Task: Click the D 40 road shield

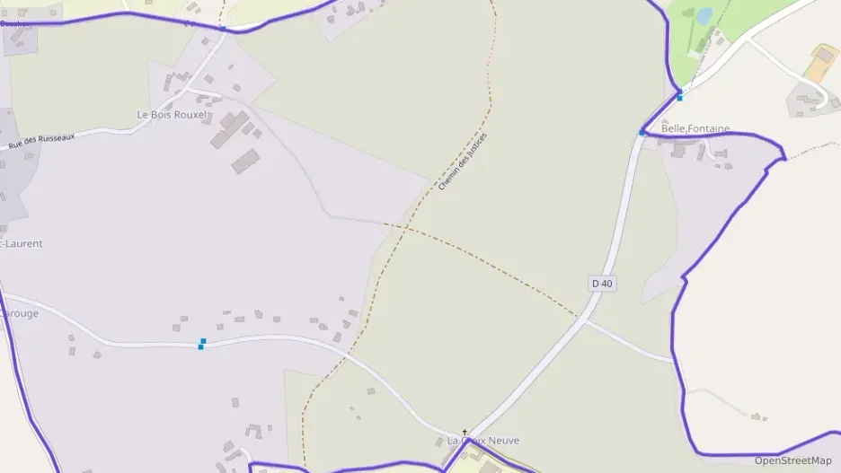Action: tap(602, 284)
